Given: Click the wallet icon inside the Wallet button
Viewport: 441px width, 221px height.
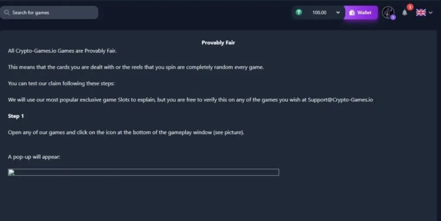Looking at the screenshot, I should click(x=352, y=12).
